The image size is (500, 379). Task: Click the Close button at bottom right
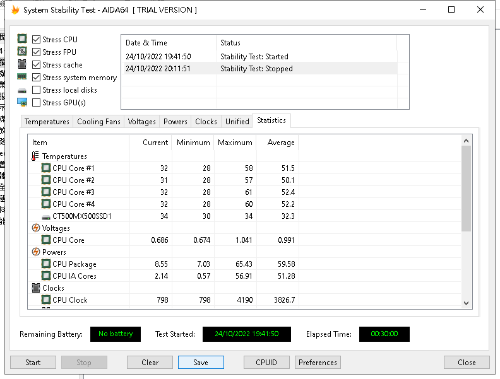click(467, 363)
